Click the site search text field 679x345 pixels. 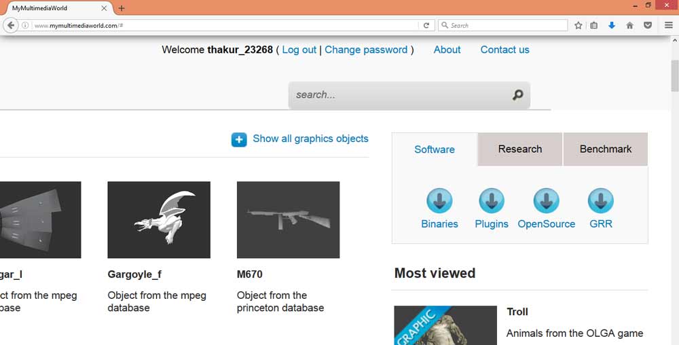pos(401,95)
